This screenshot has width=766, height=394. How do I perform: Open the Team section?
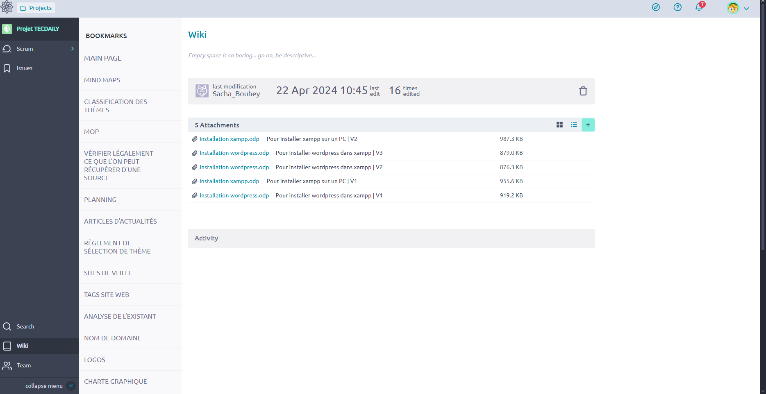(x=24, y=365)
